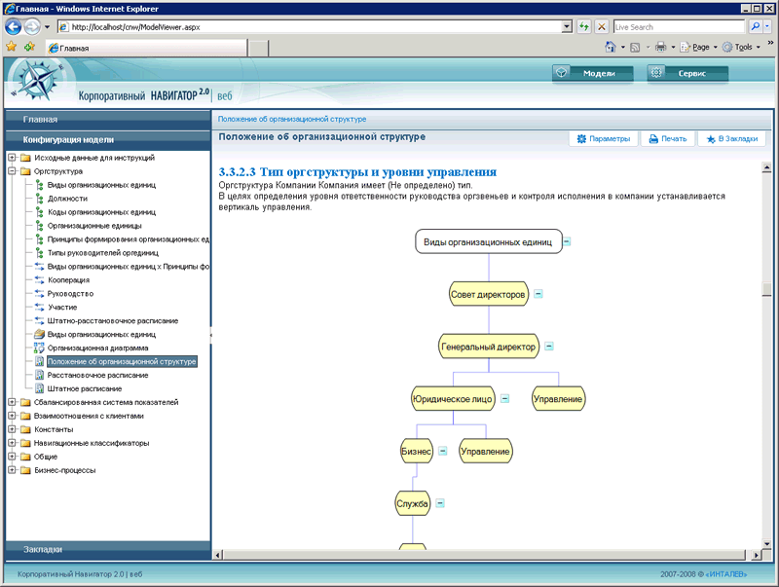Screen dimensions: 779x587
Task: Click the folder icon beside Оргструктура
Action: [x=25, y=171]
